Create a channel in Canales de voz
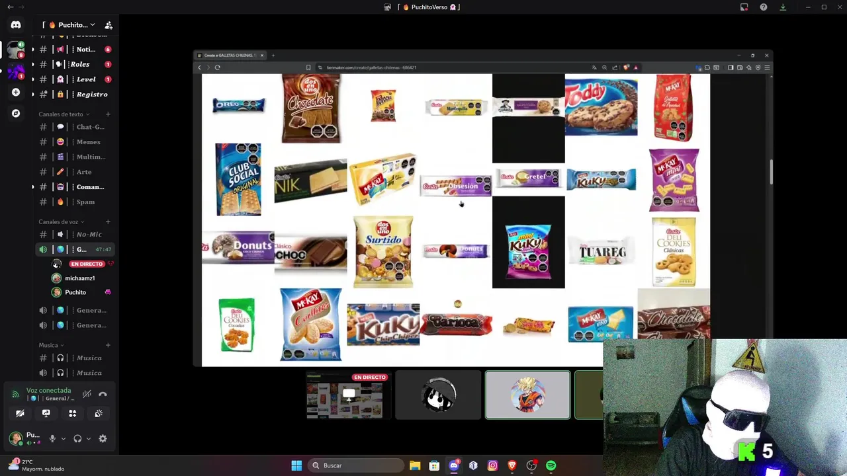 point(108,222)
